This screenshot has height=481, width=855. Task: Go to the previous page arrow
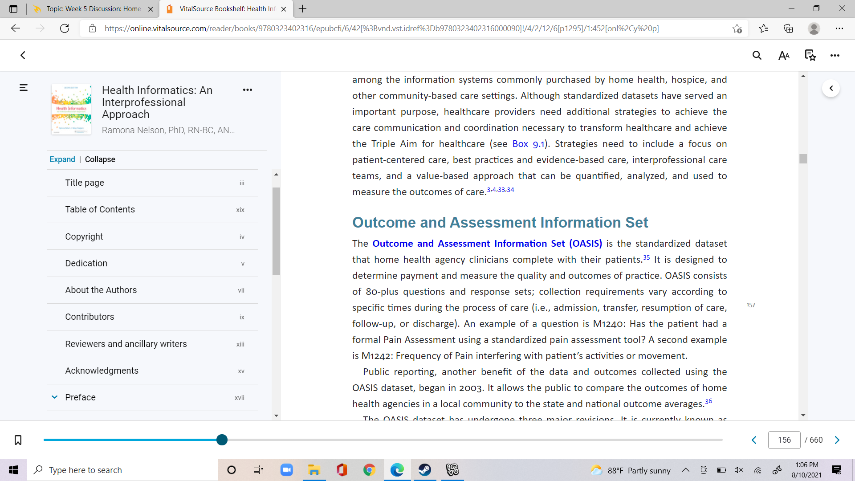click(x=754, y=440)
